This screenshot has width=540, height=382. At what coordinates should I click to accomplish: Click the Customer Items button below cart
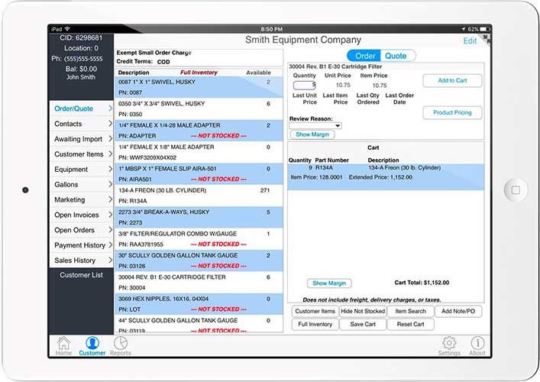[315, 312]
